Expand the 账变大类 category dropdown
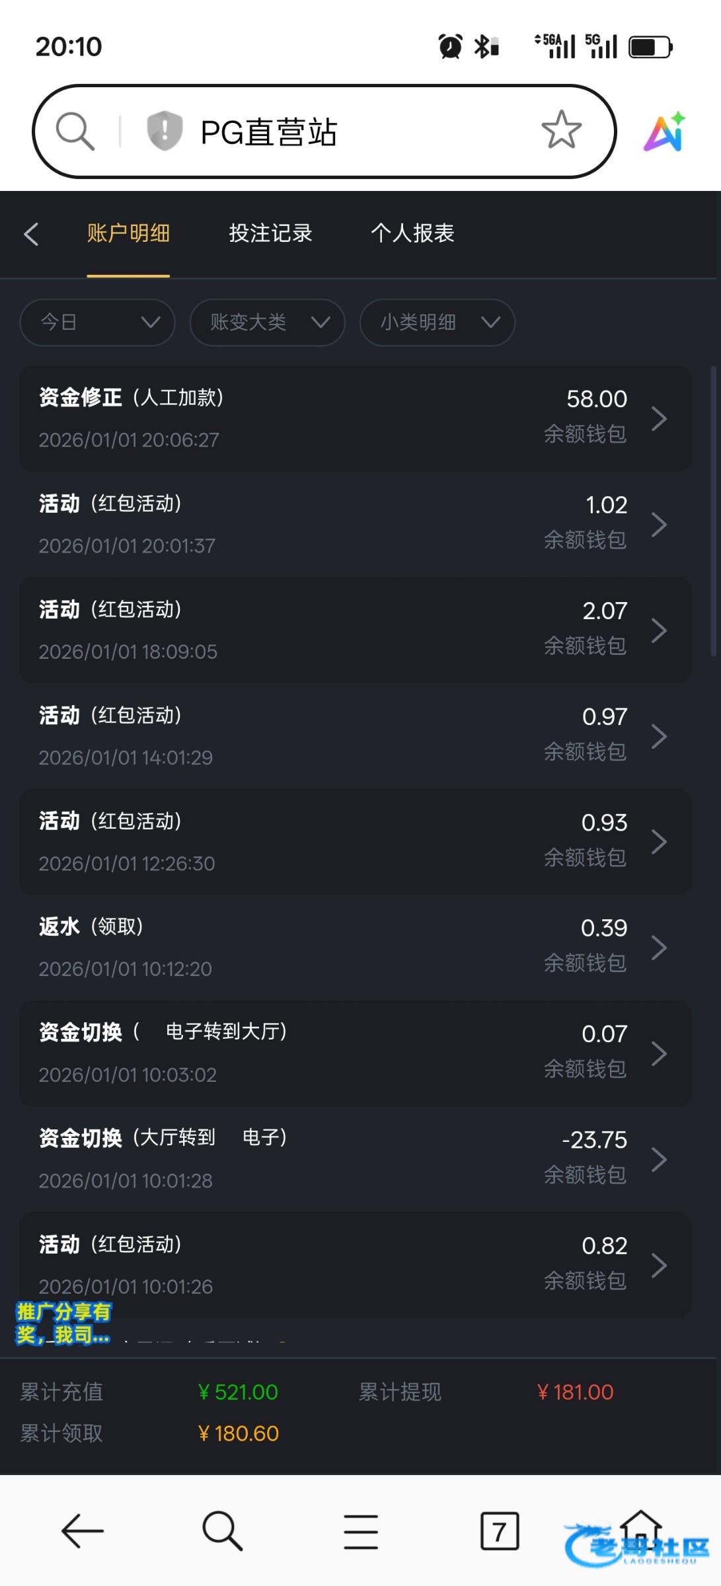Image resolution: width=721 pixels, height=1586 pixels. click(x=267, y=322)
